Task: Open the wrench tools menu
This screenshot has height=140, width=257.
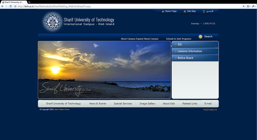Action: click(253, 6)
